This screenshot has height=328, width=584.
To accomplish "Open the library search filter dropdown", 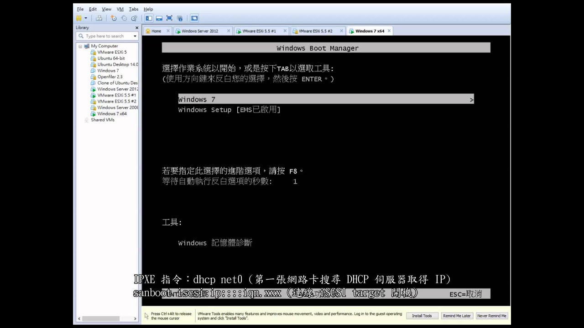I will 135,36.
